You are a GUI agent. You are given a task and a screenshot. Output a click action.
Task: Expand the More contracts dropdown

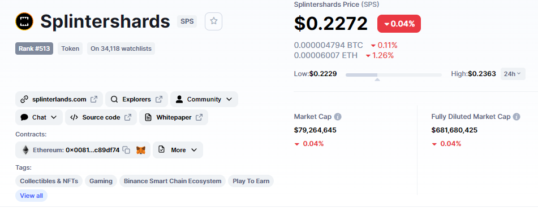pos(178,150)
